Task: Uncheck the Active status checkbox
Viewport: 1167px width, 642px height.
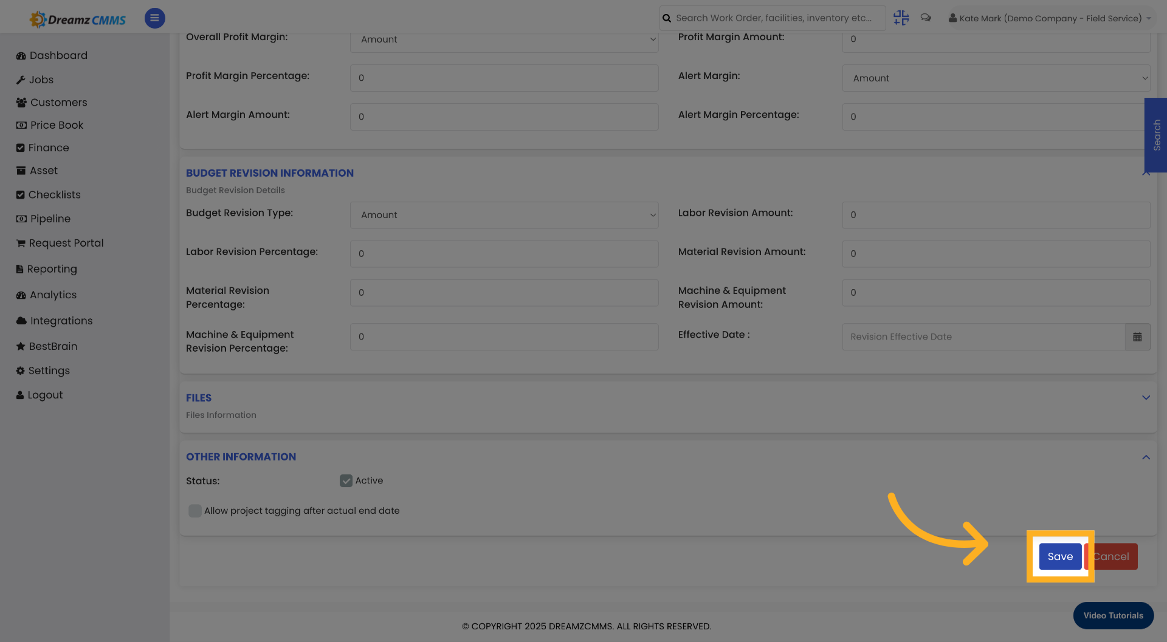Action: (346, 480)
